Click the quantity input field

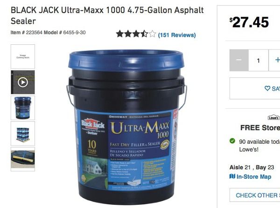click(259, 60)
